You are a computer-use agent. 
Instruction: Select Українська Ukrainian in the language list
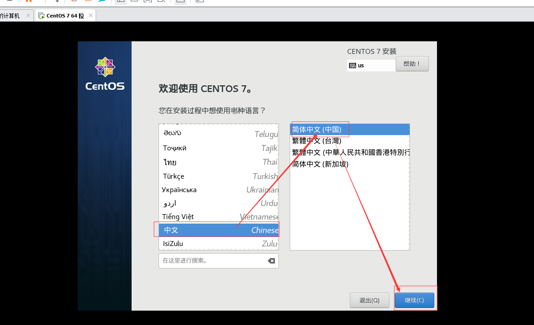click(219, 189)
